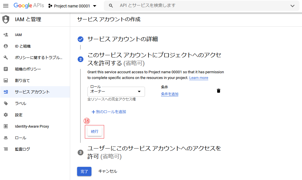Delete the role using the trash icon
Viewport: 302px width, 180px height.
point(219,91)
